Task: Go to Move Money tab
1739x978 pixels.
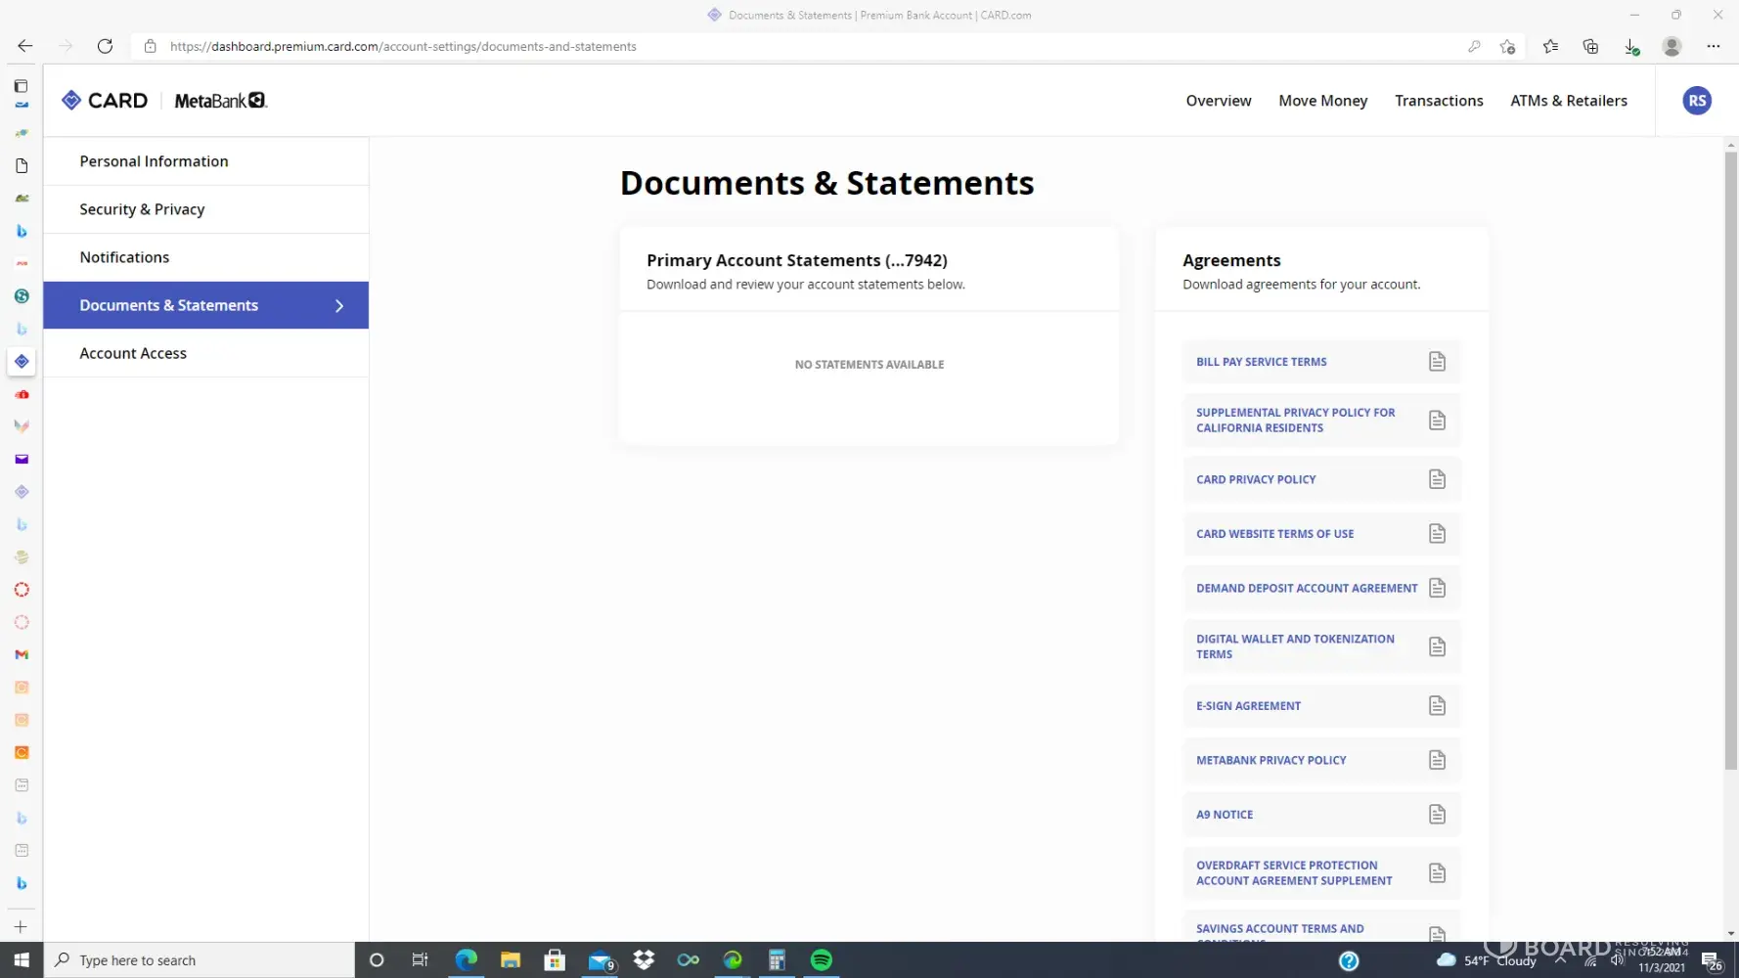Action: 1322,101
